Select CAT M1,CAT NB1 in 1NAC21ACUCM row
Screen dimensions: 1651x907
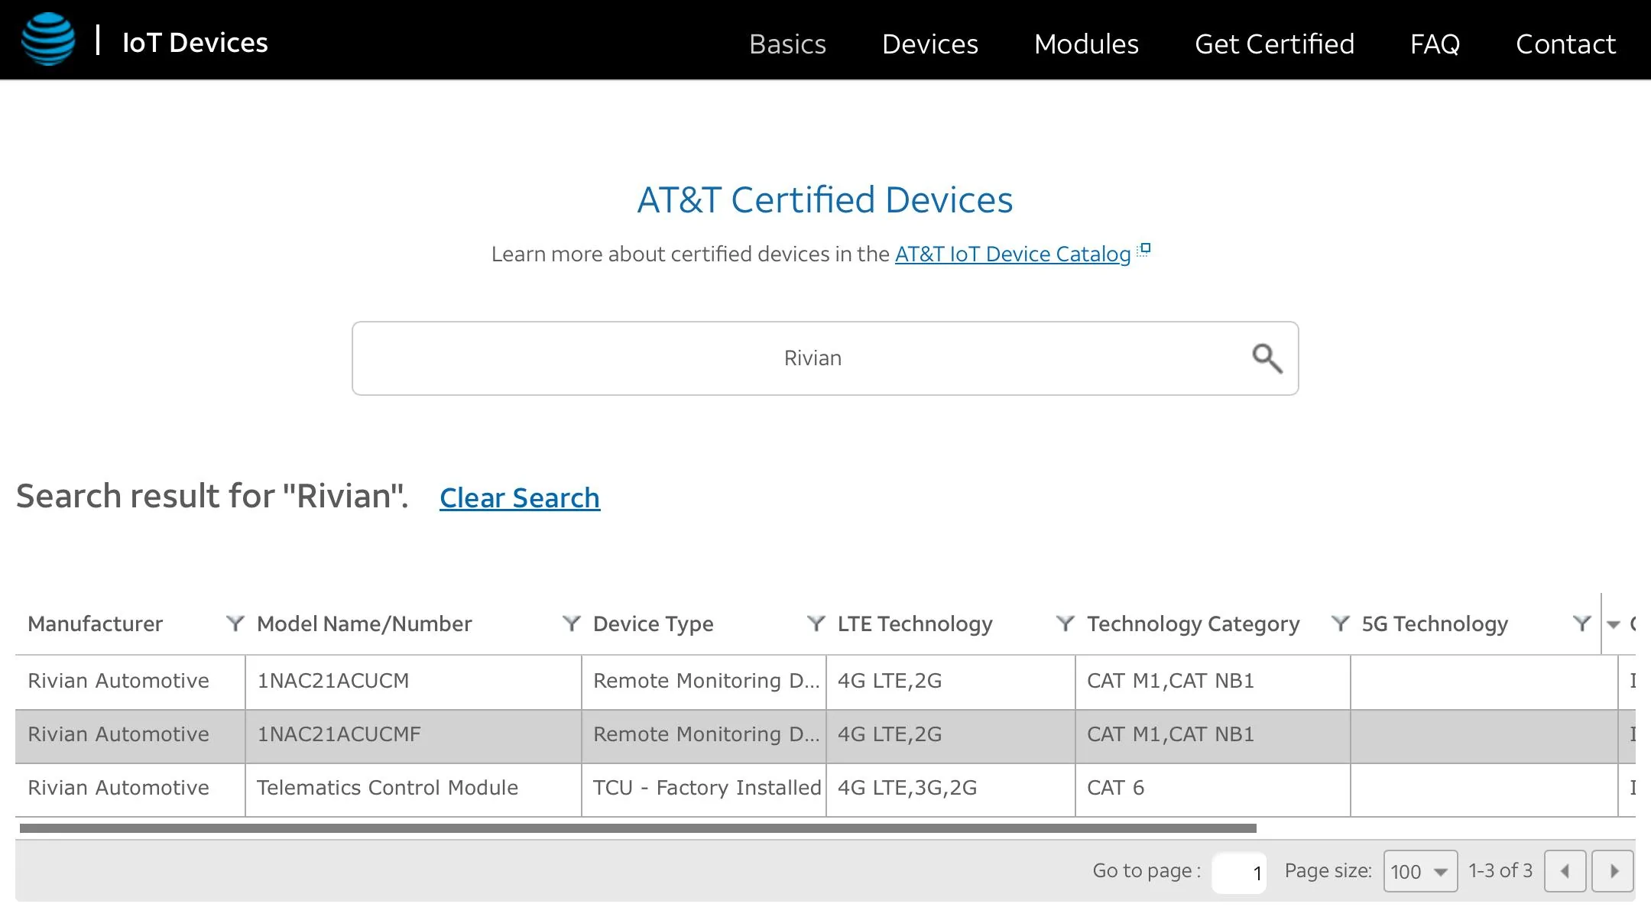1213,682
